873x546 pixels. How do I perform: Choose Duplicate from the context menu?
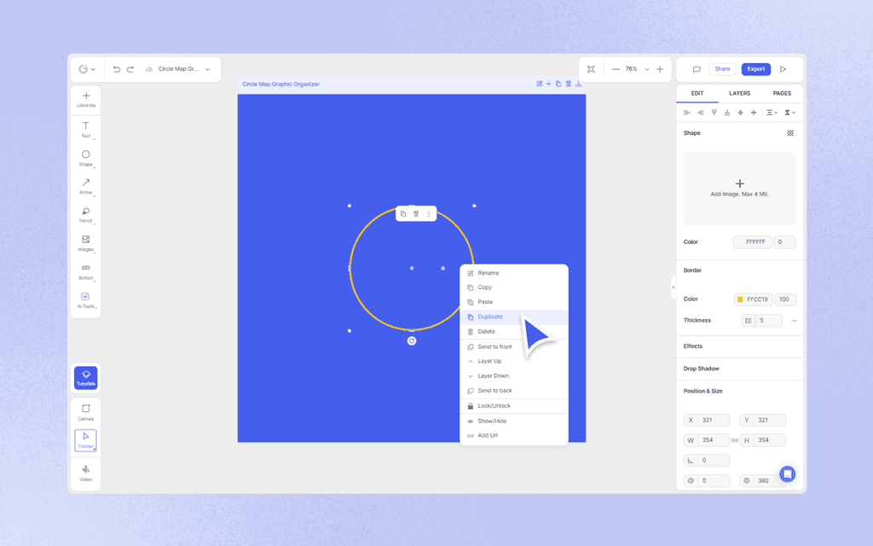point(490,317)
